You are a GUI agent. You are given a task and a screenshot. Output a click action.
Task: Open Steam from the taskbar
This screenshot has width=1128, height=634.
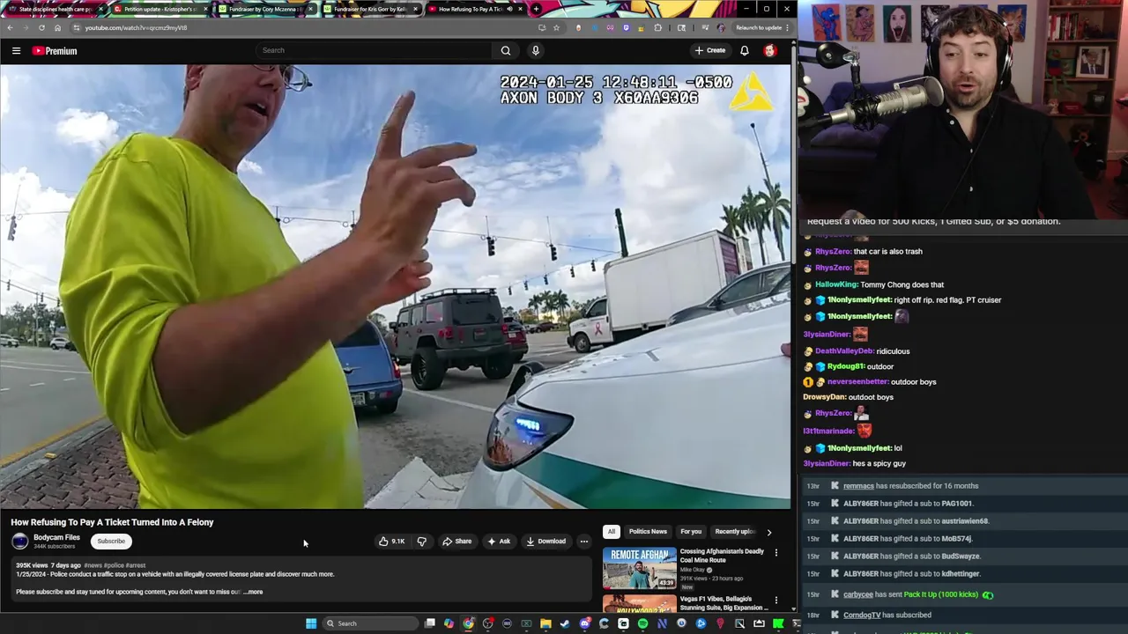pyautogui.click(x=565, y=623)
